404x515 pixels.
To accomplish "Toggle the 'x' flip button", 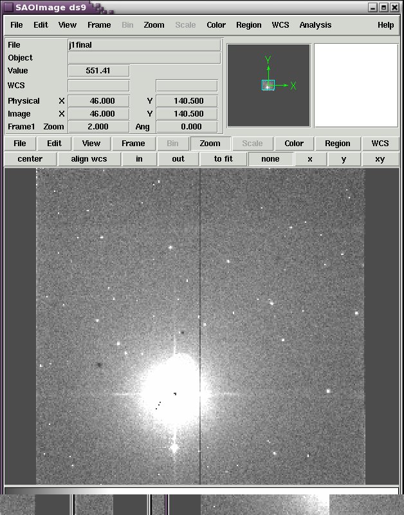I will [310, 159].
